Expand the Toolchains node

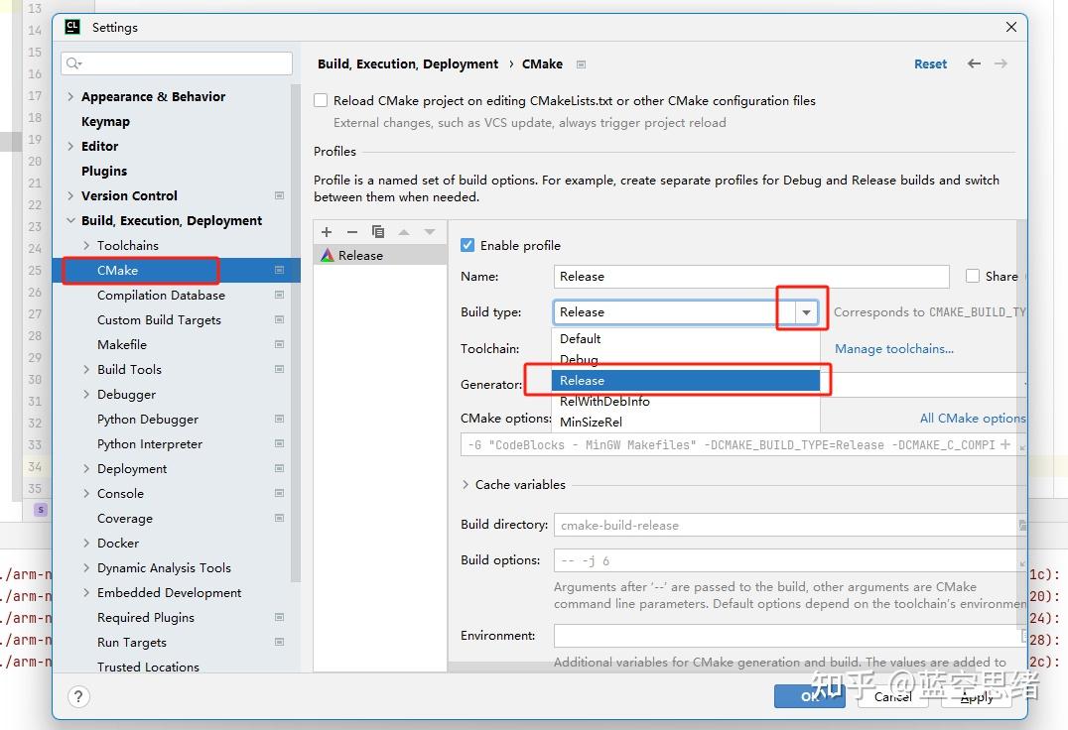[86, 246]
